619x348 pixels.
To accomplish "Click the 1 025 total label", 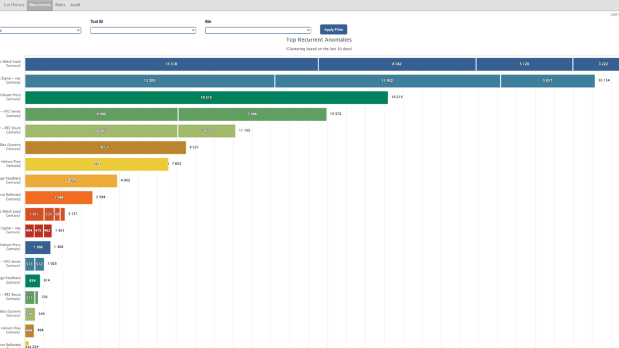I will tap(52, 264).
